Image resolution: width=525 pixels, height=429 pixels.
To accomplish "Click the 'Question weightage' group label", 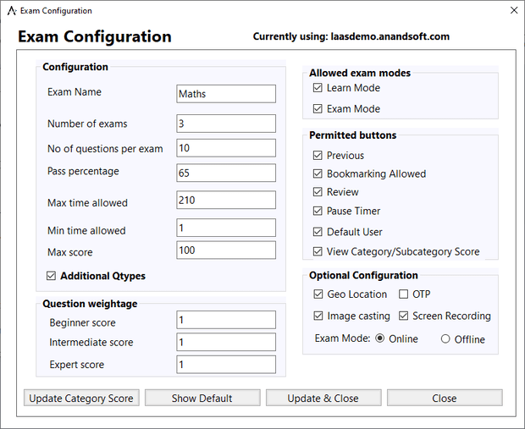I will click(90, 304).
